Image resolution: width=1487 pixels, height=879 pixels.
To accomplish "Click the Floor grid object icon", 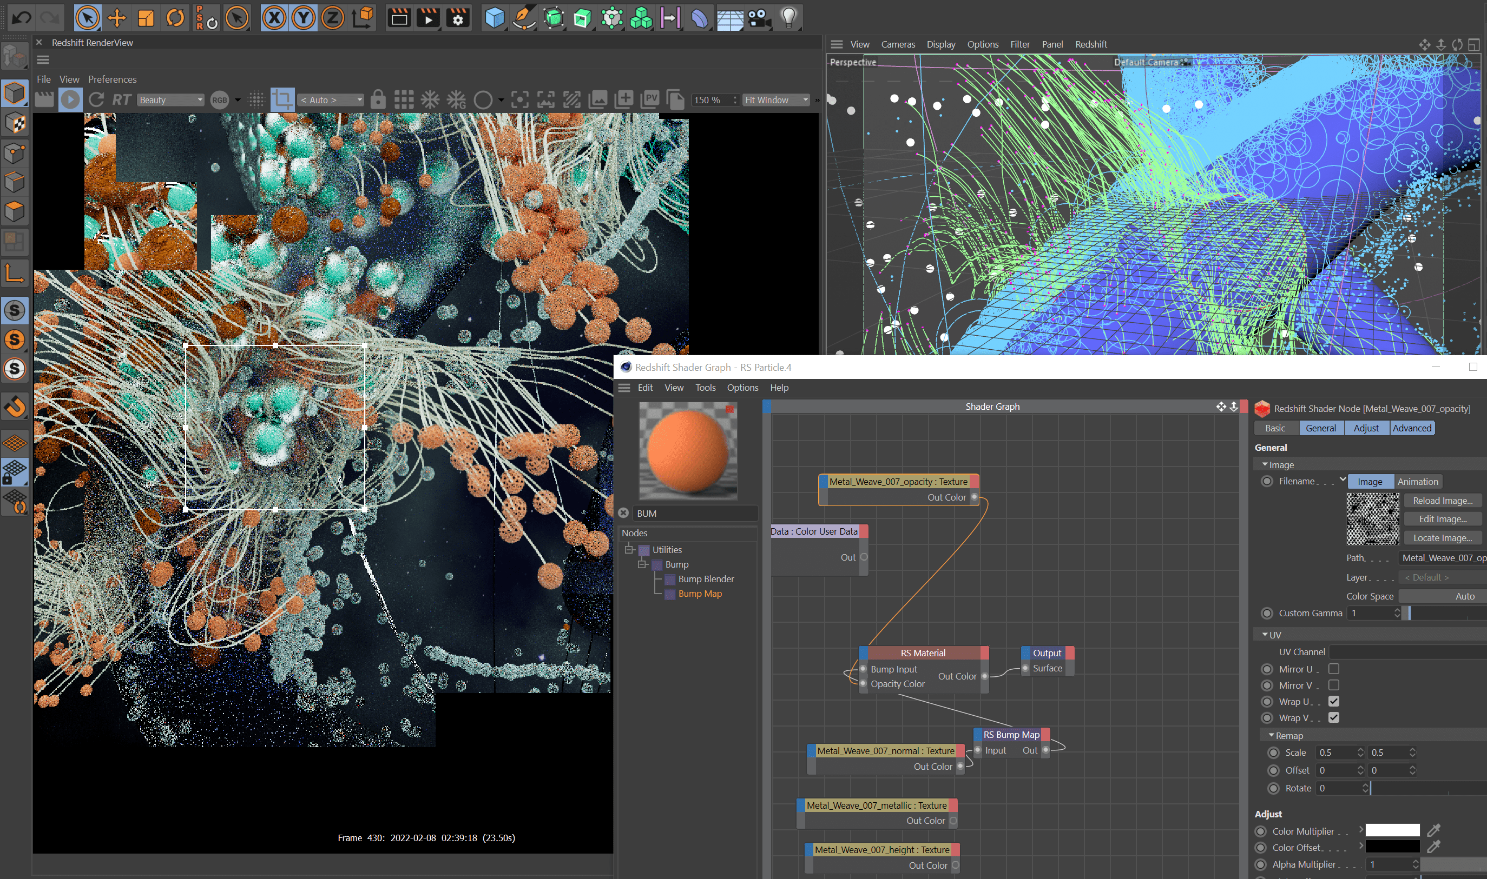I will [730, 18].
